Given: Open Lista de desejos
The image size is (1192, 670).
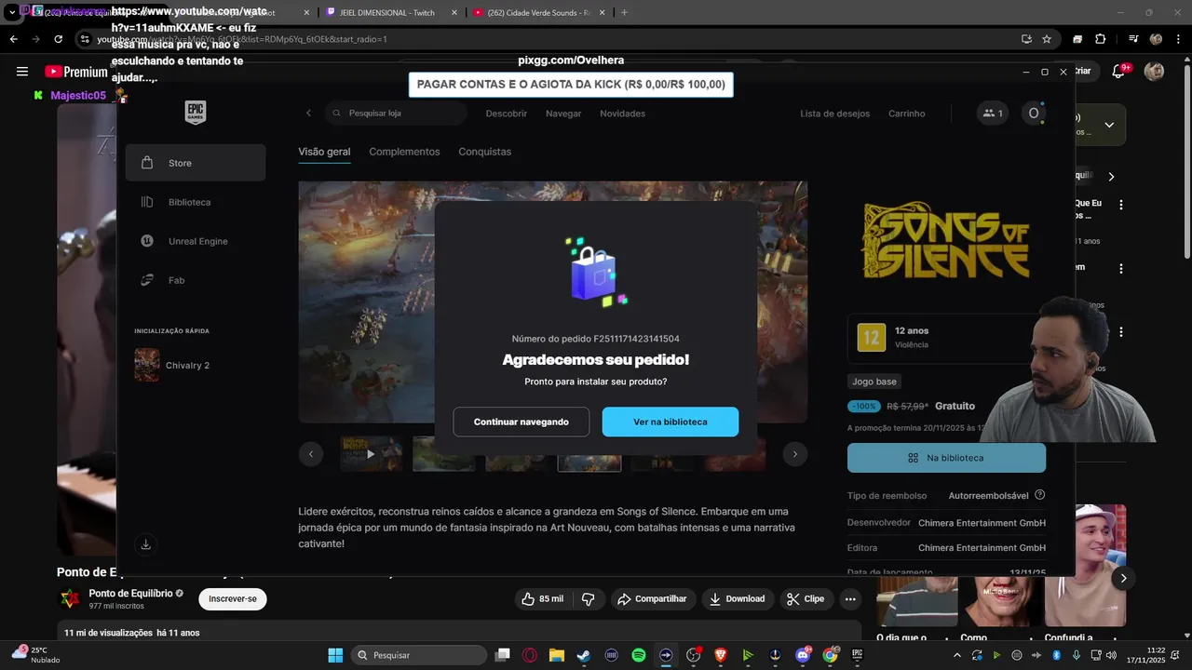Looking at the screenshot, I should coord(834,114).
